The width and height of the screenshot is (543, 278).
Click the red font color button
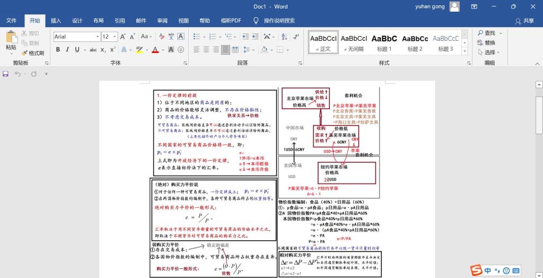click(155, 50)
